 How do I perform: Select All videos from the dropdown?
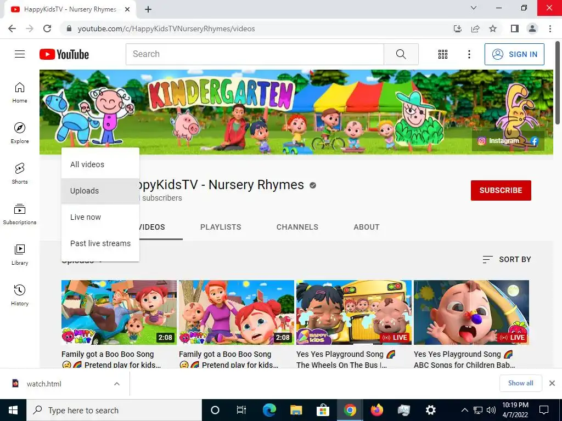100,164
